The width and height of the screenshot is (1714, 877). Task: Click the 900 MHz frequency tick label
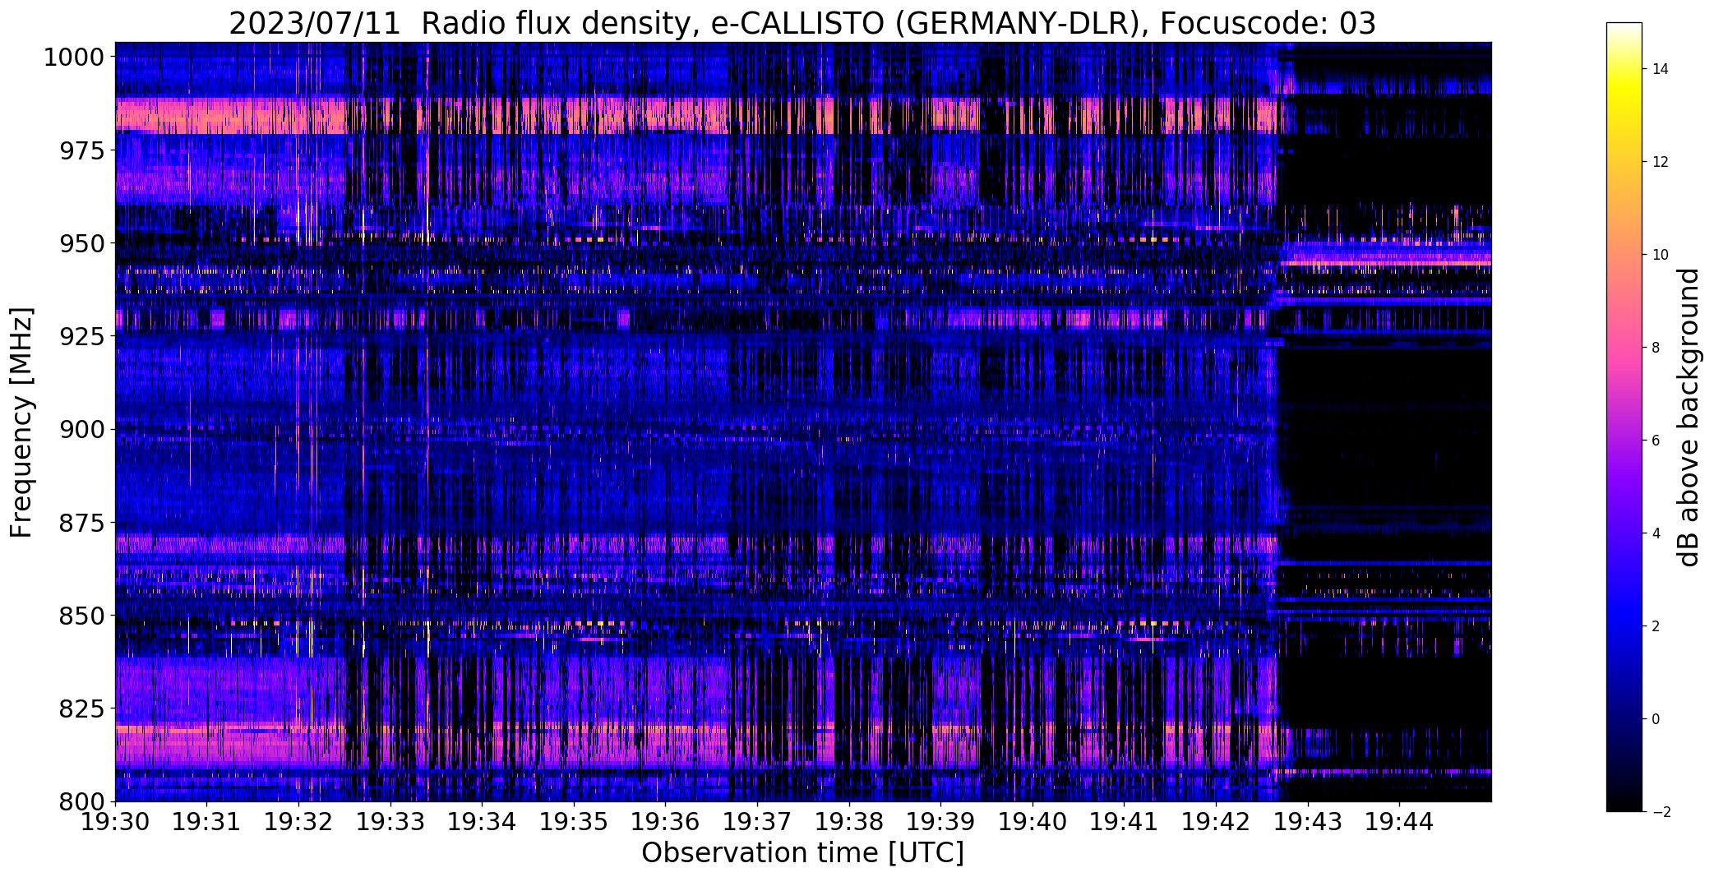(x=82, y=429)
